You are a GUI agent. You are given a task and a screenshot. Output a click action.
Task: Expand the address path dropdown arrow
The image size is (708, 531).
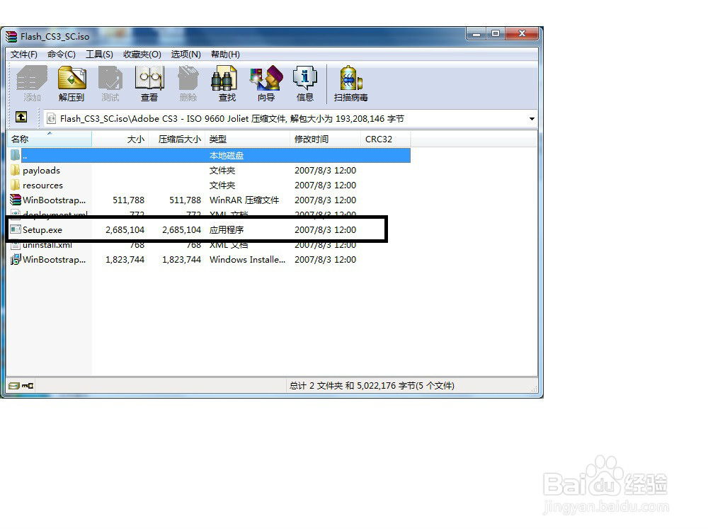pyautogui.click(x=532, y=119)
